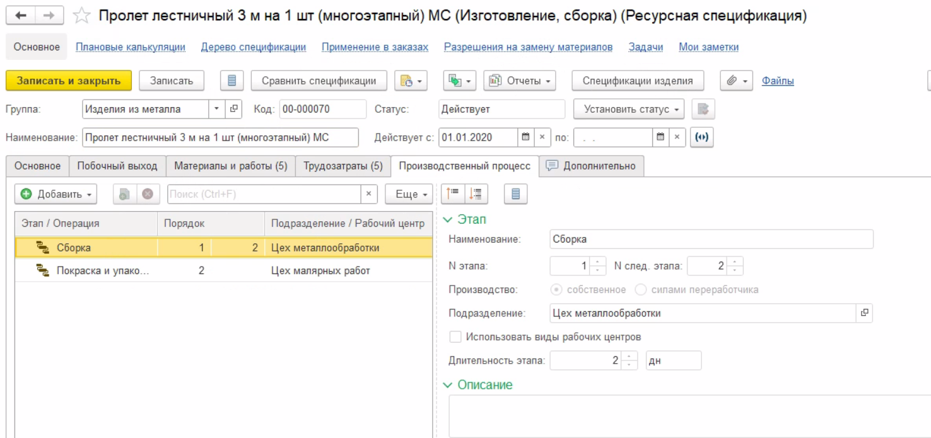Enable 'Использовать виды рабочих центров' checkbox
This screenshot has width=931, height=438.
click(455, 337)
